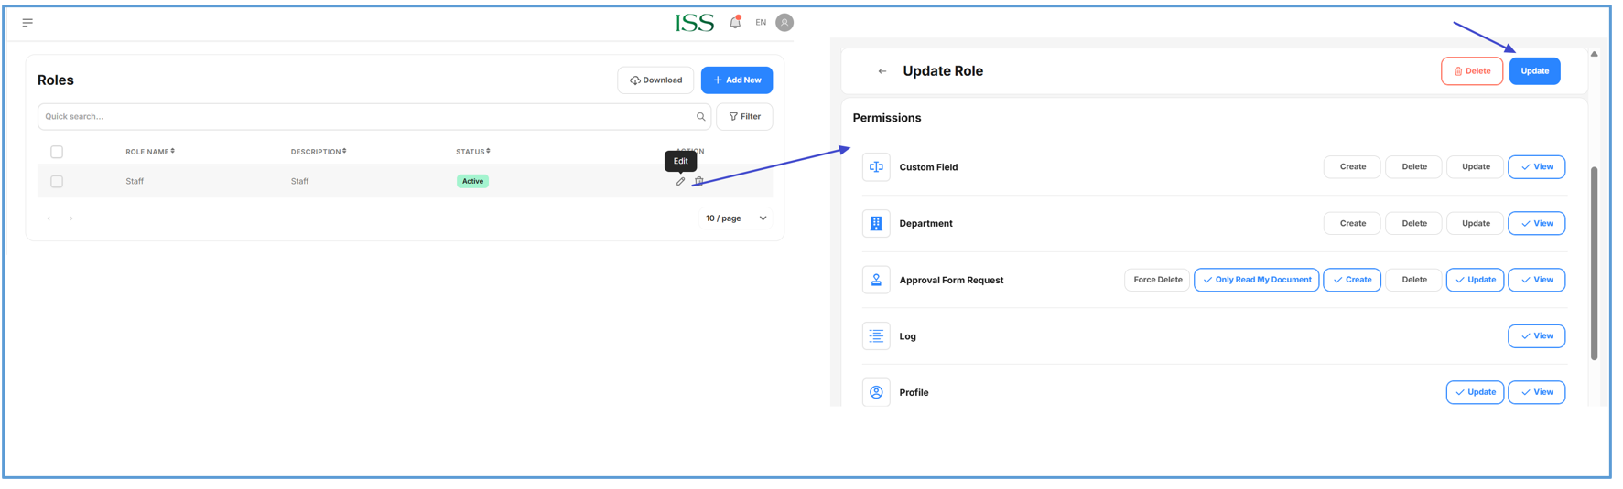Open the Filter options

pyautogui.click(x=744, y=117)
